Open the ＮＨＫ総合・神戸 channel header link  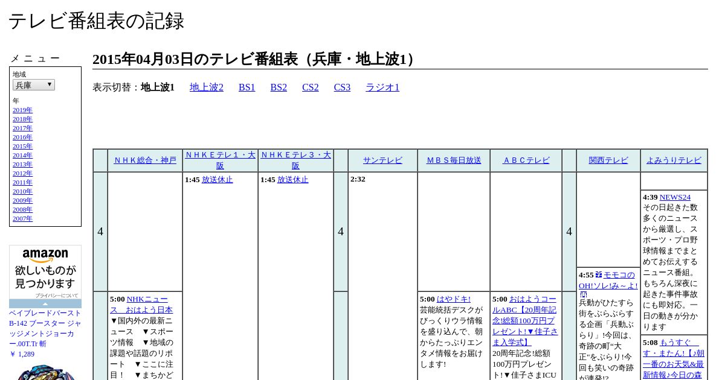[145, 160]
